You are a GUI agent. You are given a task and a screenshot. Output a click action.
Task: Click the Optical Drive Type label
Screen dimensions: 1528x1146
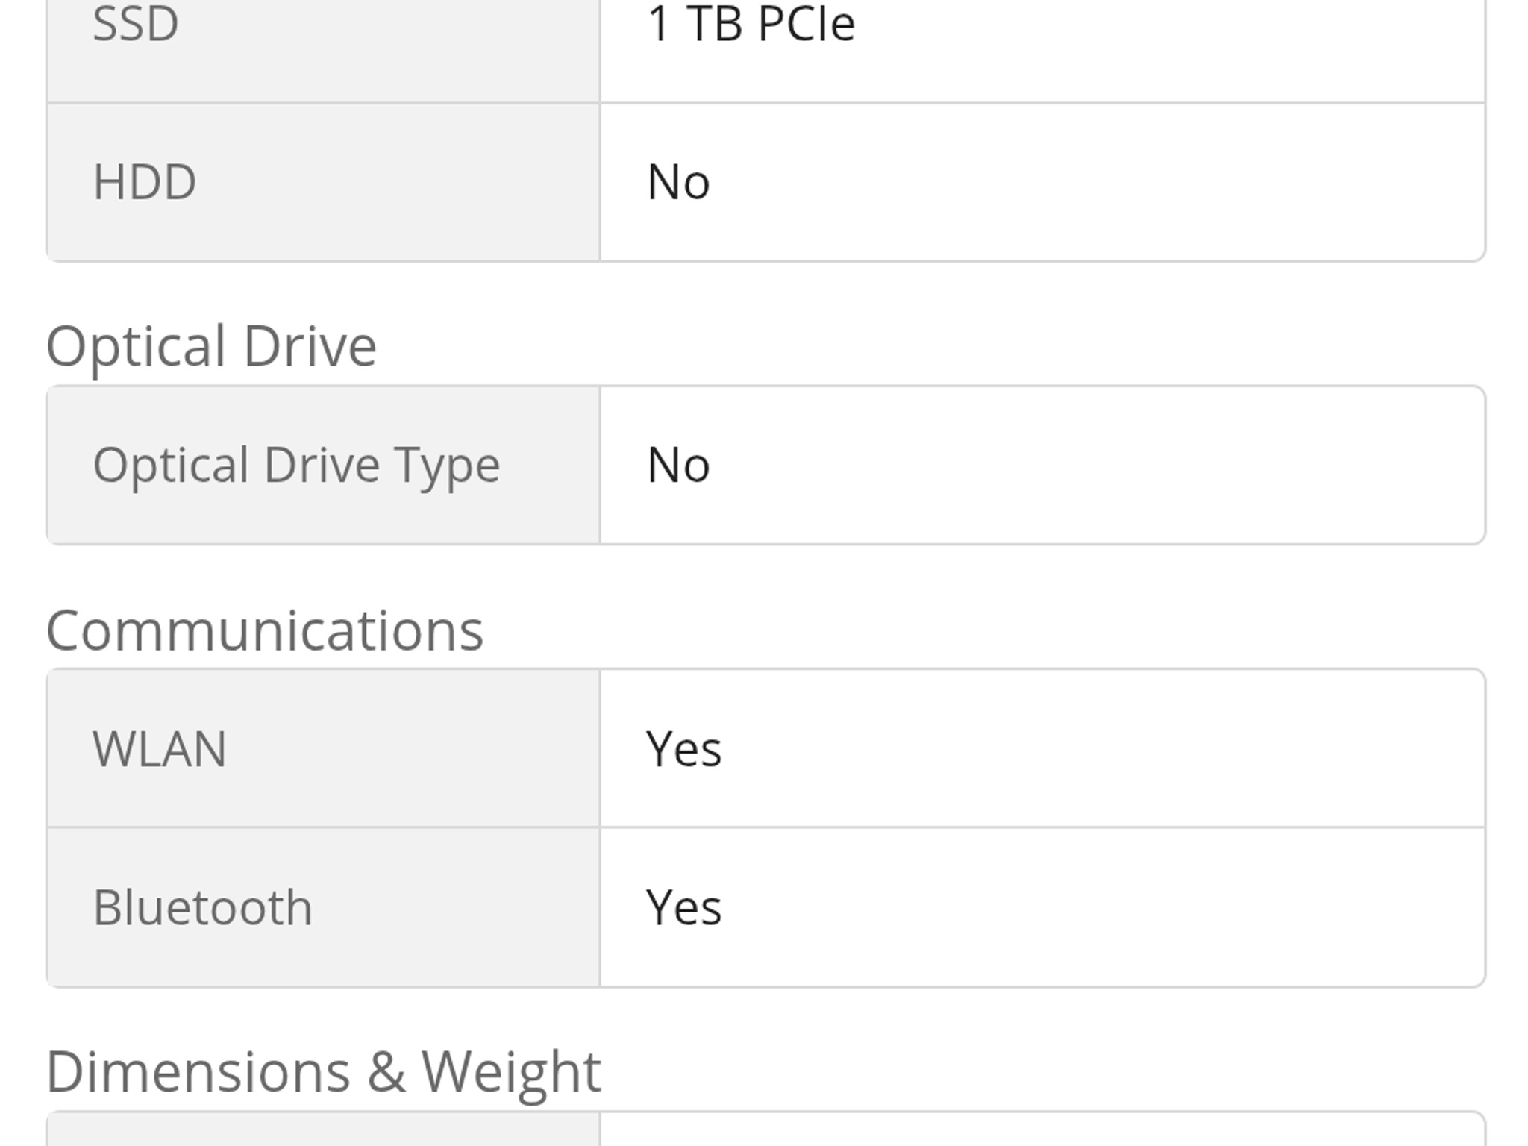[x=296, y=466]
